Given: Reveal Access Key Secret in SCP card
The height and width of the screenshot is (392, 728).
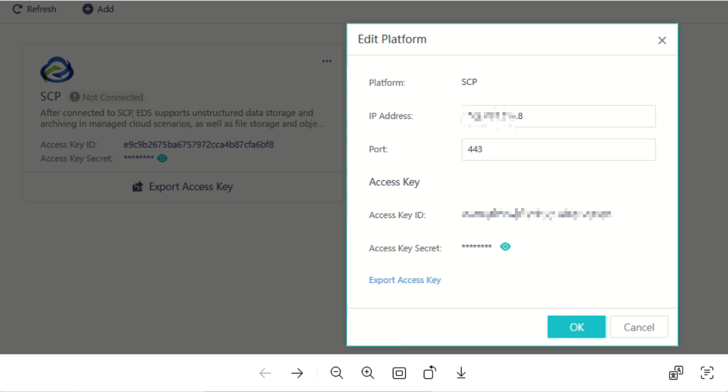Looking at the screenshot, I should pyautogui.click(x=162, y=159).
